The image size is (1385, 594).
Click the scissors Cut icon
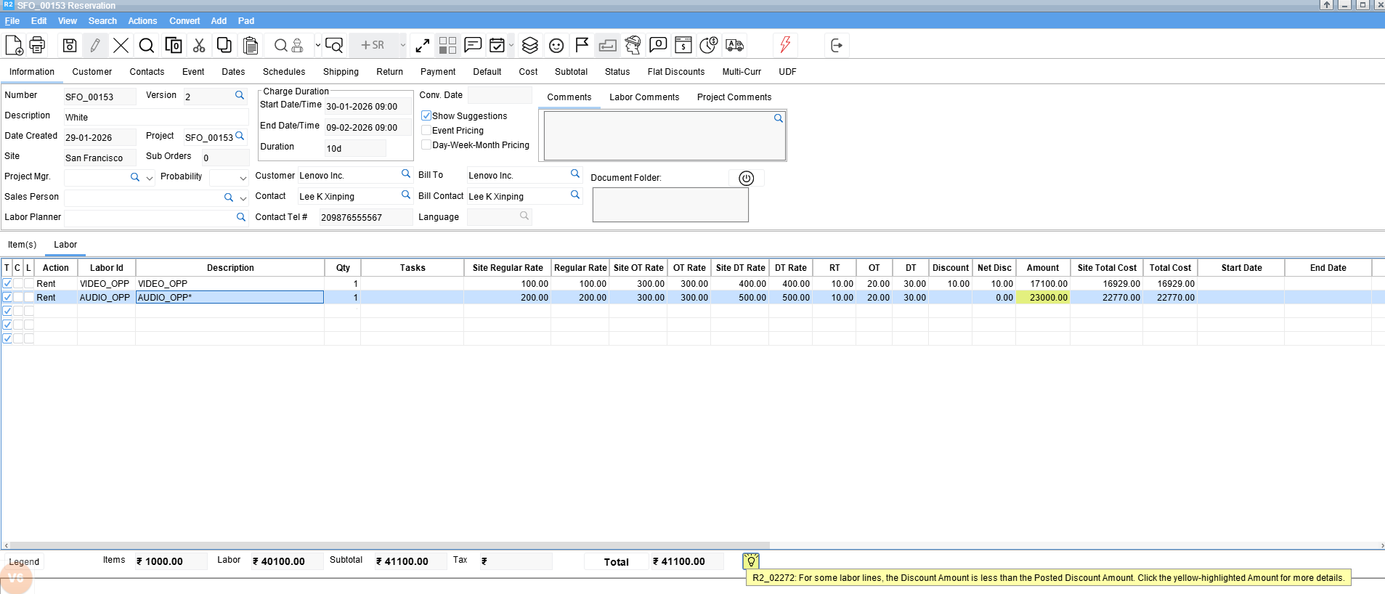[198, 45]
